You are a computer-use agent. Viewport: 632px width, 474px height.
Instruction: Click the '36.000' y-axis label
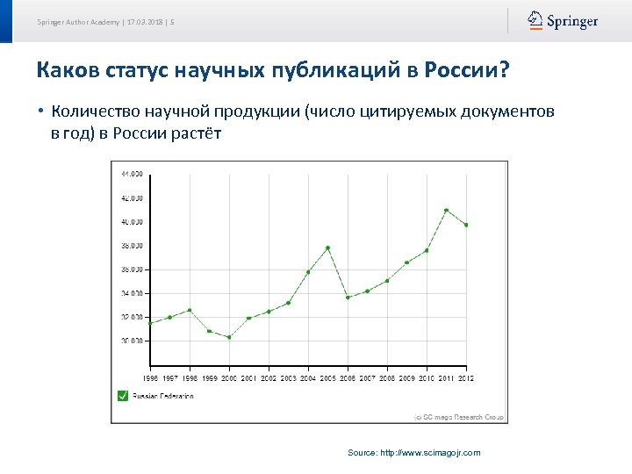click(x=132, y=269)
